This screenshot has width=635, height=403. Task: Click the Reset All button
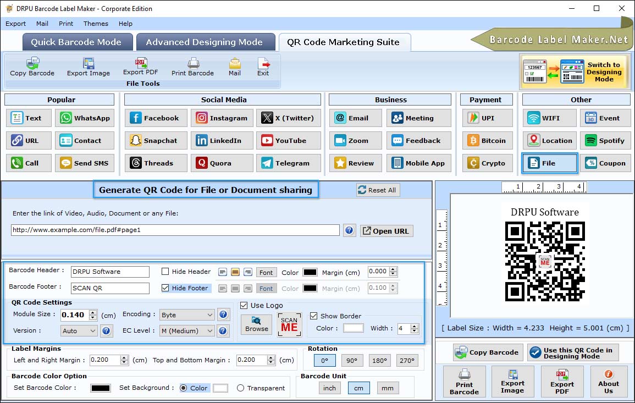click(x=378, y=190)
